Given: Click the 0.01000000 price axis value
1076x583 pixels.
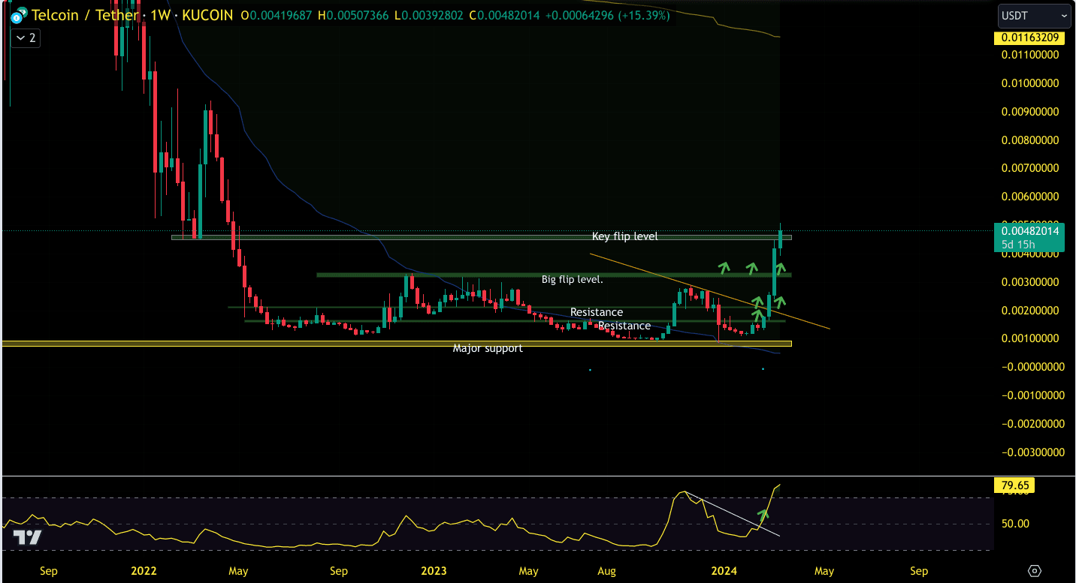Looking at the screenshot, I should pyautogui.click(x=1030, y=83).
